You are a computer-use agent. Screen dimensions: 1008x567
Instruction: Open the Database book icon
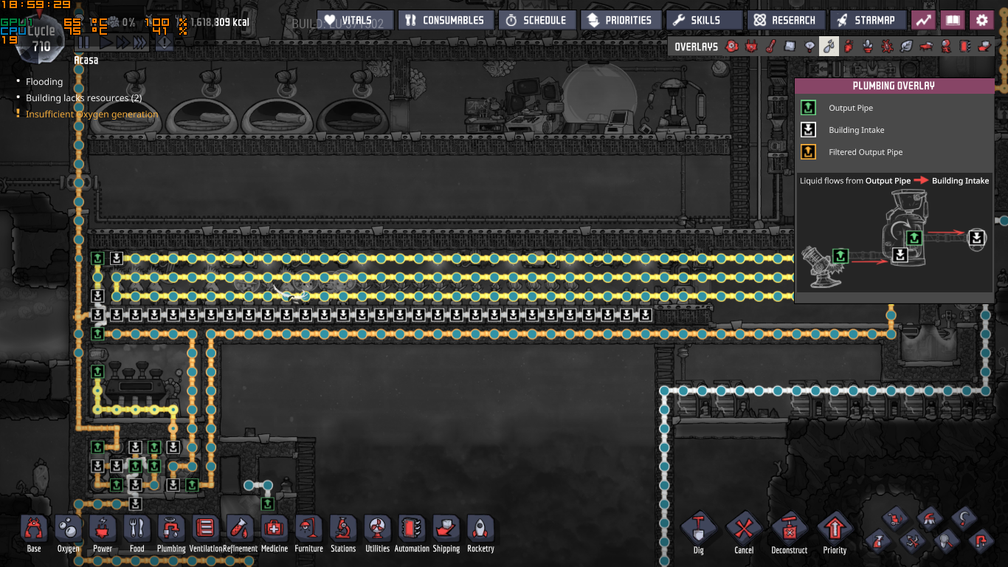[953, 20]
